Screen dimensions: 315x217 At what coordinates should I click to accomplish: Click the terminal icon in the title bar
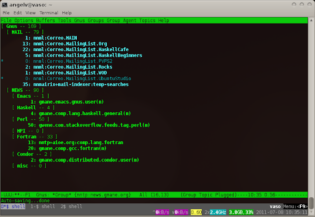pyautogui.click(x=4, y=4)
